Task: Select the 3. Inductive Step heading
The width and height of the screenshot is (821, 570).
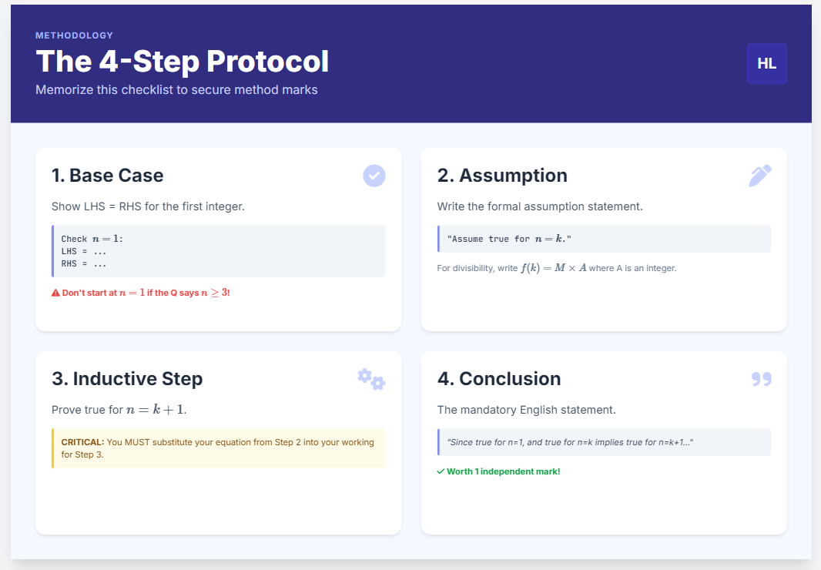Action: click(x=127, y=379)
